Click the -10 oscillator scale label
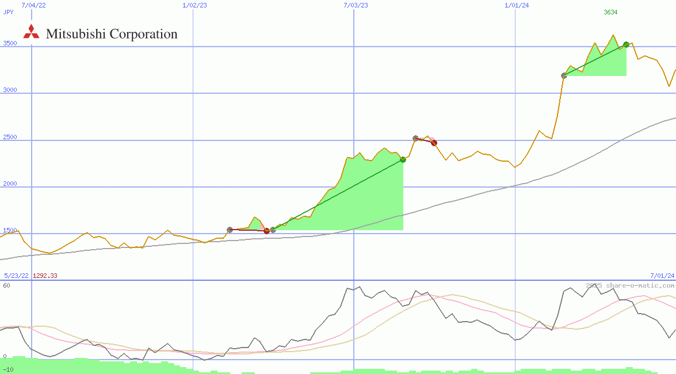 pyautogui.click(x=8, y=370)
